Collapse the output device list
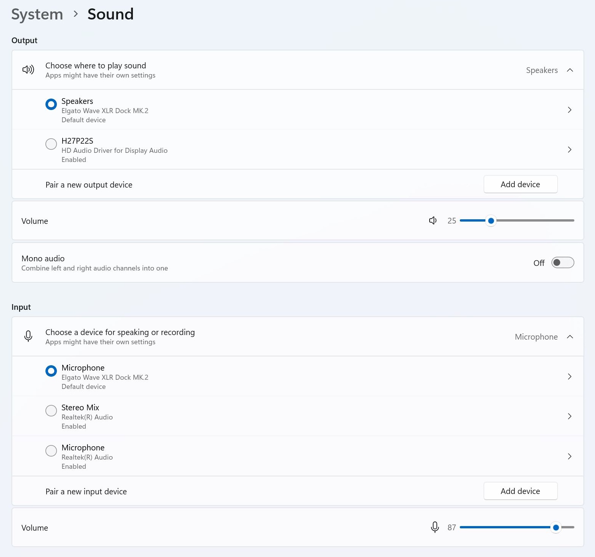 click(x=570, y=70)
